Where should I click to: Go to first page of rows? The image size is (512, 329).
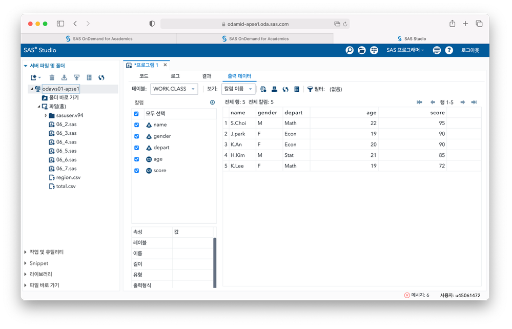click(x=420, y=102)
